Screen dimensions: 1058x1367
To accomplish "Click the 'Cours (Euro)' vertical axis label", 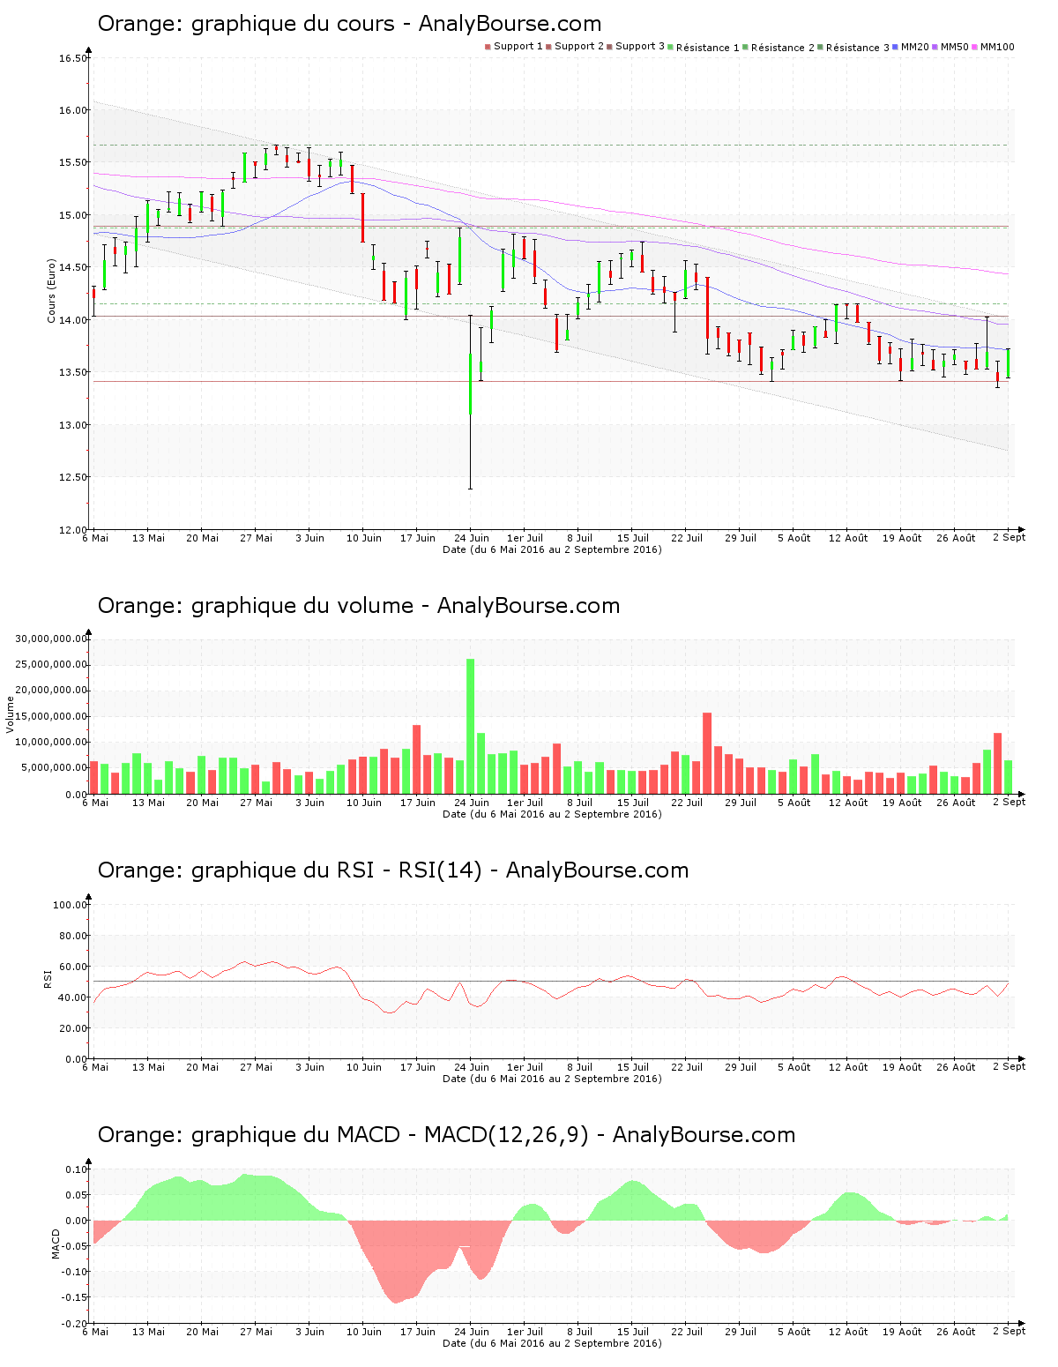I will pyautogui.click(x=52, y=291).
